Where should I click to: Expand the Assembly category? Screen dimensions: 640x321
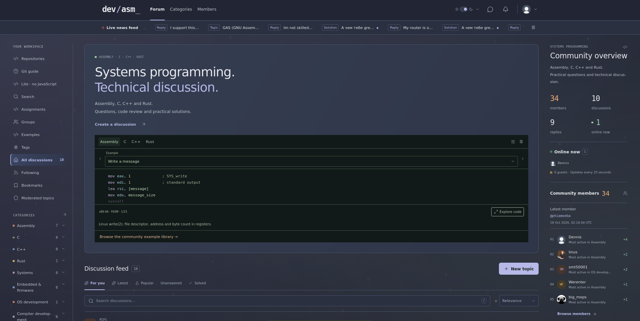tap(63, 225)
